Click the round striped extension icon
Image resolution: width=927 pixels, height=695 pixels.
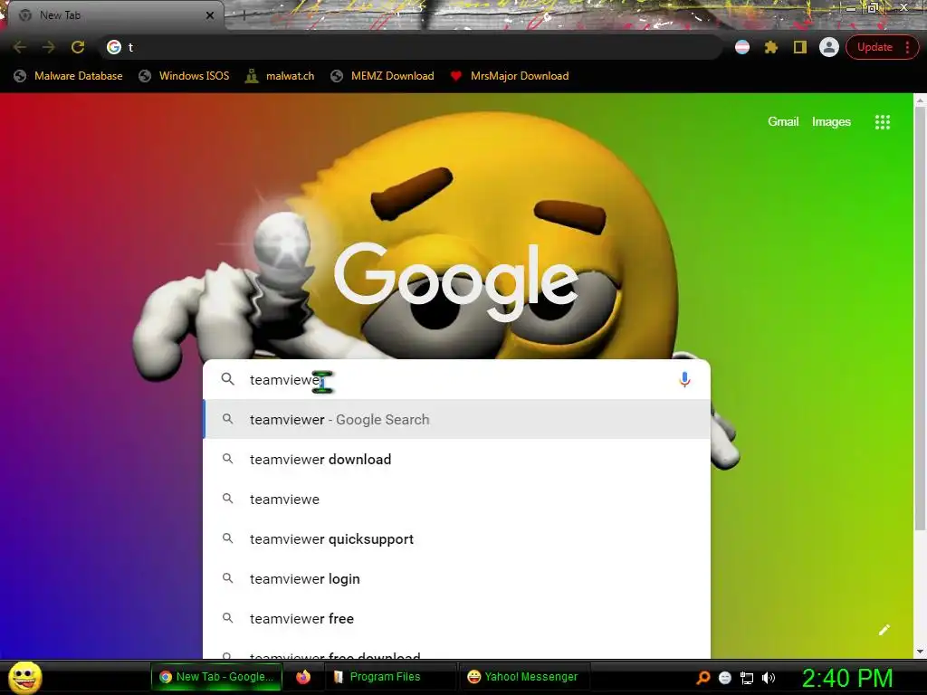pos(742,47)
